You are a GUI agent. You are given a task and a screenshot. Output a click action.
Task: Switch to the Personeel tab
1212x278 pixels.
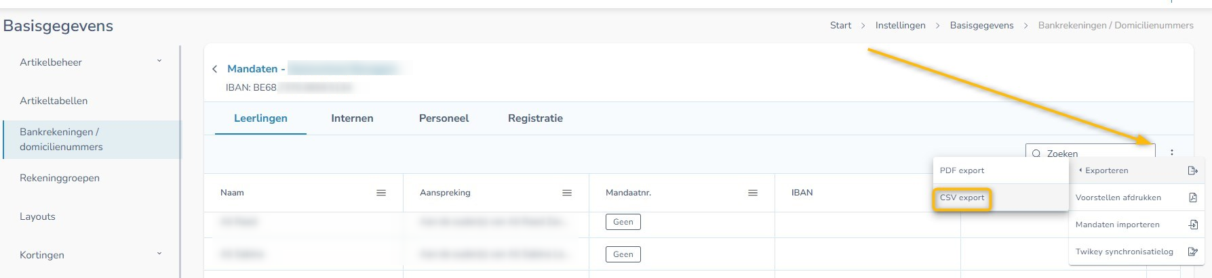coord(444,118)
